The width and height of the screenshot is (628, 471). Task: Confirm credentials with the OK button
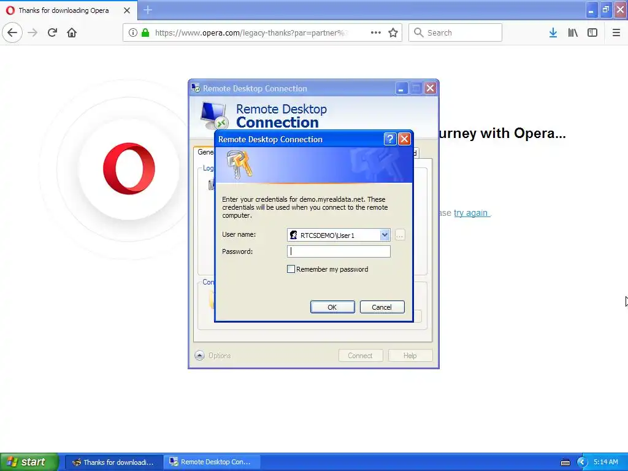(x=332, y=307)
